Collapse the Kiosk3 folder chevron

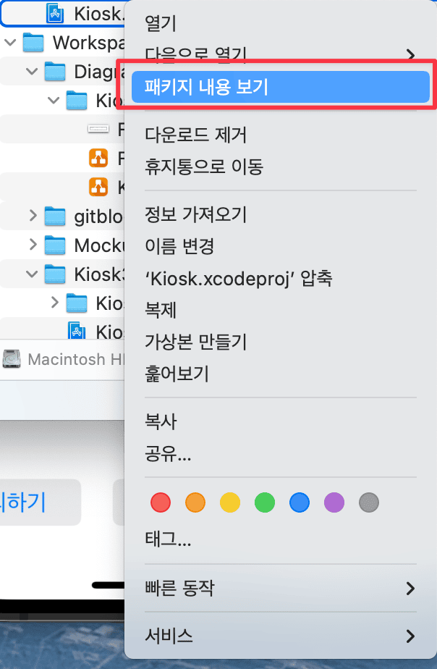click(x=32, y=274)
